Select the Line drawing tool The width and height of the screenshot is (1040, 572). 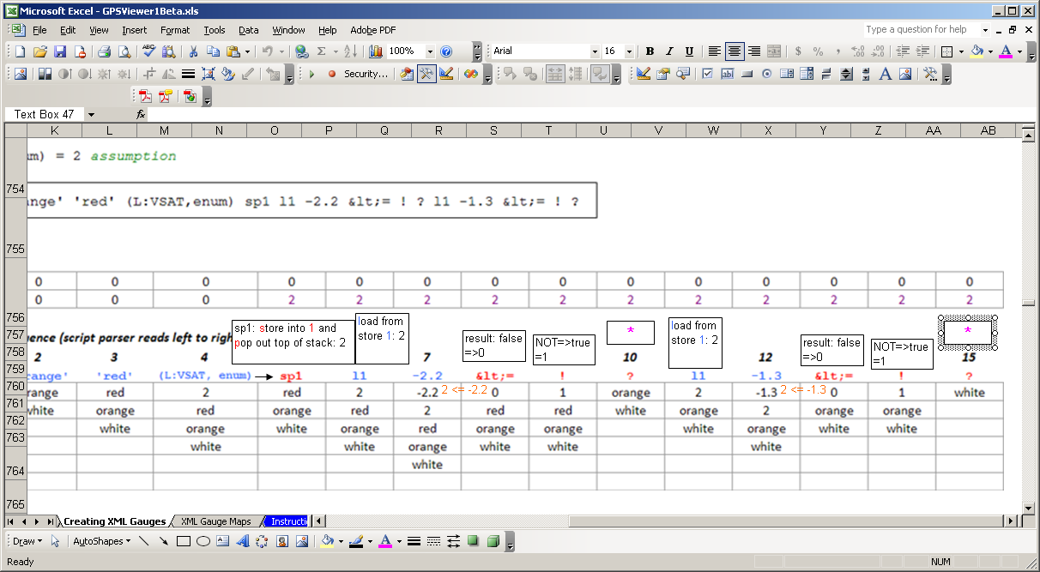pos(143,541)
